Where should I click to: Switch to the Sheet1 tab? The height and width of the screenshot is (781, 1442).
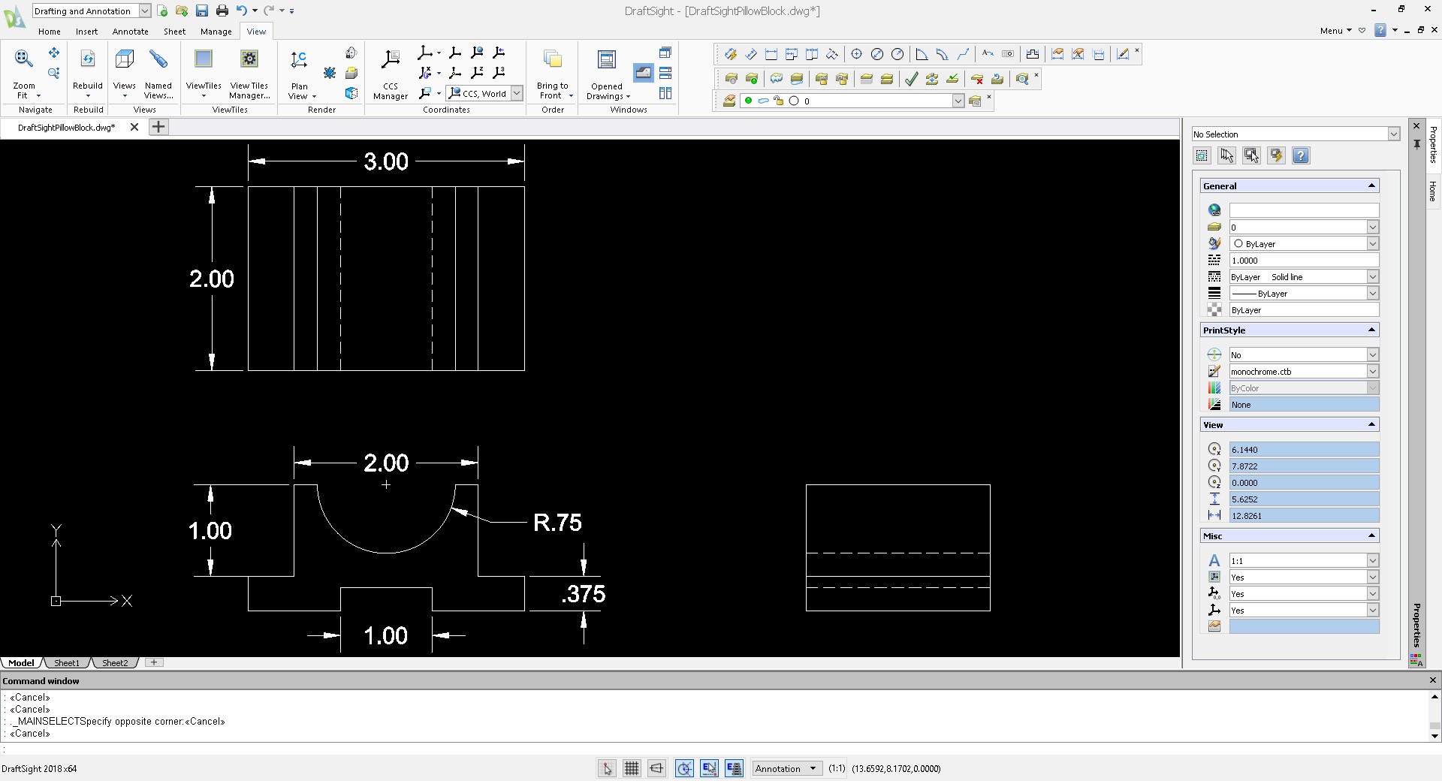66,663
